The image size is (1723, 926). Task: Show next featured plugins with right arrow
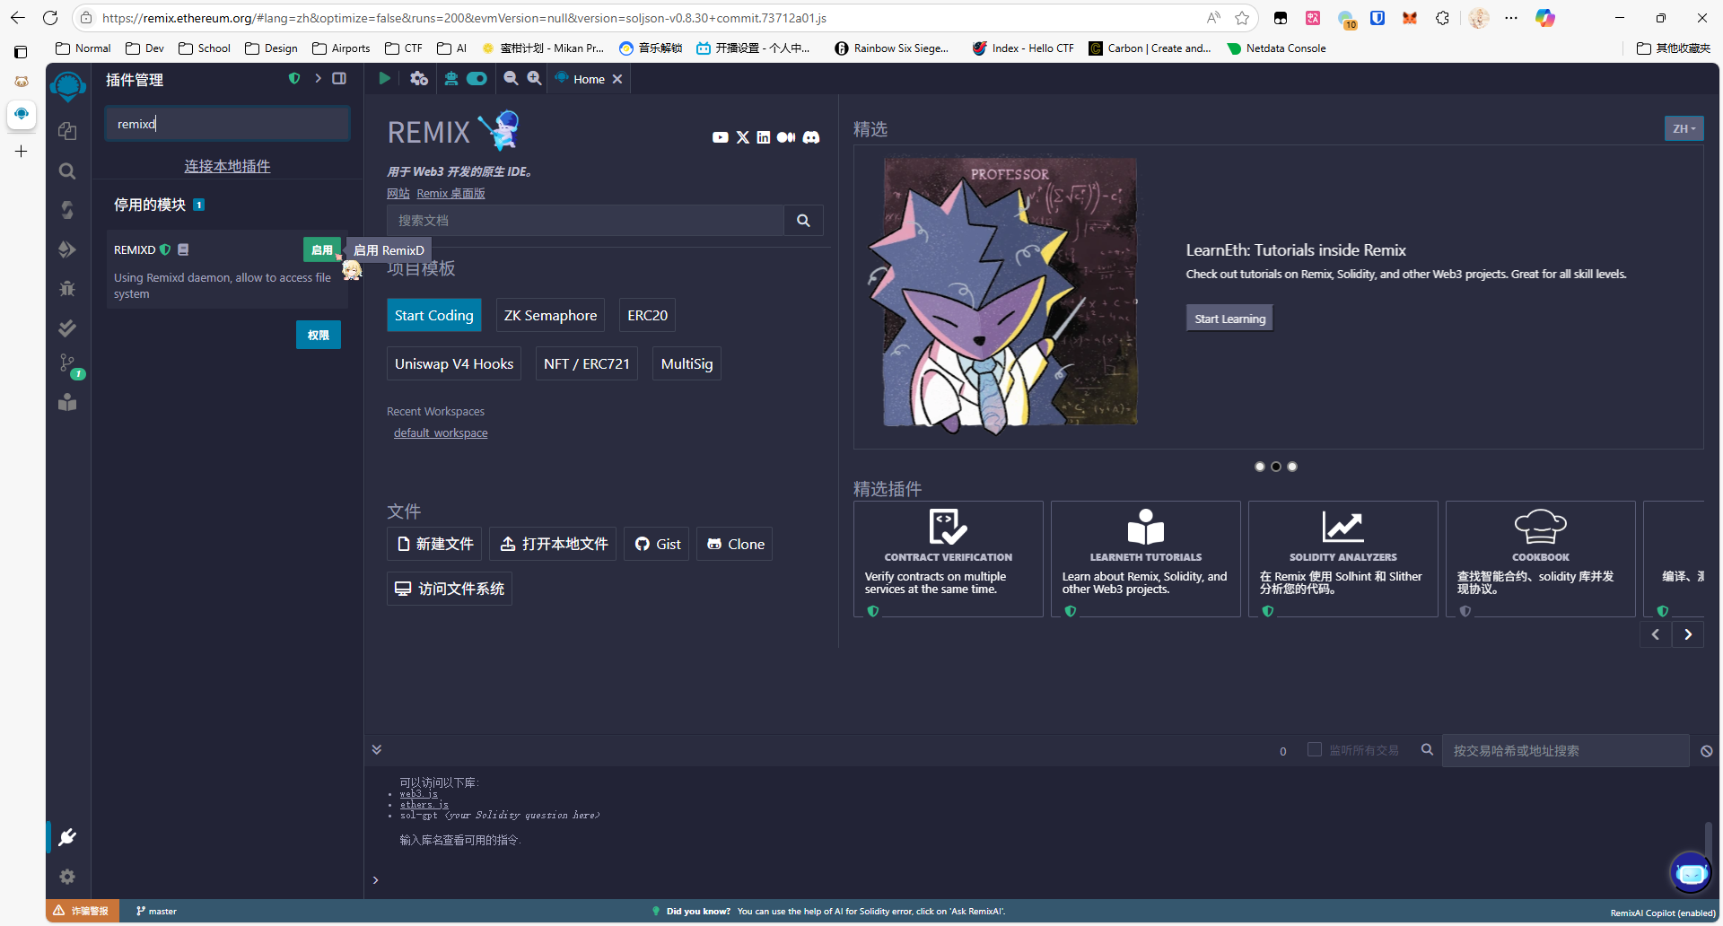coord(1687,634)
